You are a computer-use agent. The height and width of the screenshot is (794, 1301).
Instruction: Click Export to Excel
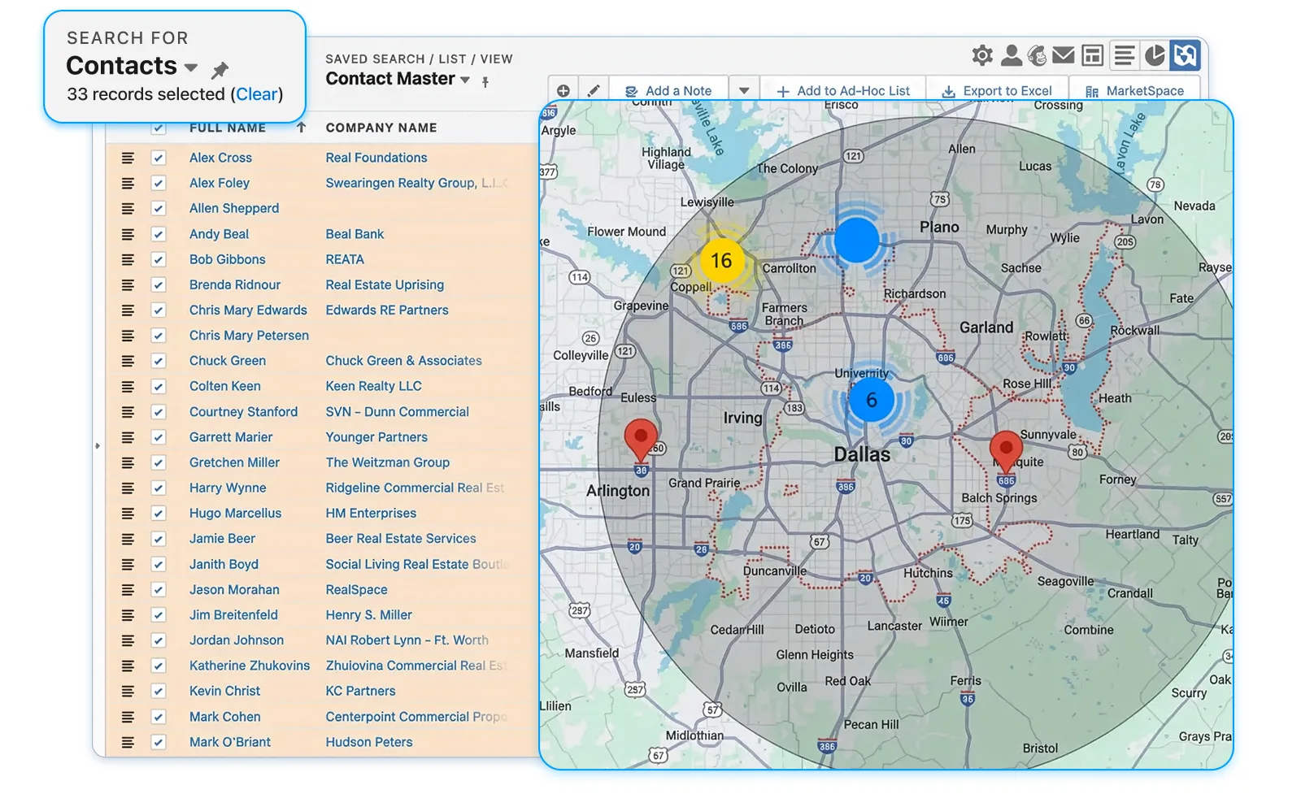pyautogui.click(x=999, y=90)
